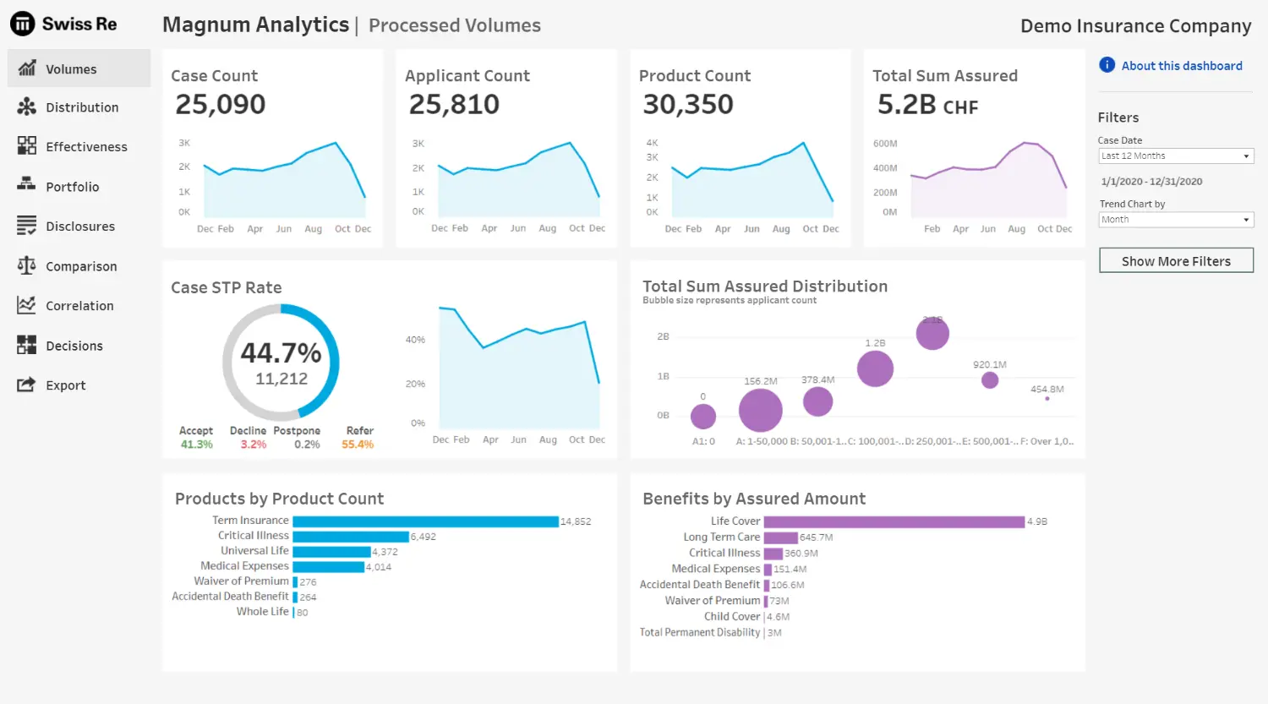Expand the Trend Chart by dropdown
The width and height of the screenshot is (1268, 704).
coord(1176,219)
